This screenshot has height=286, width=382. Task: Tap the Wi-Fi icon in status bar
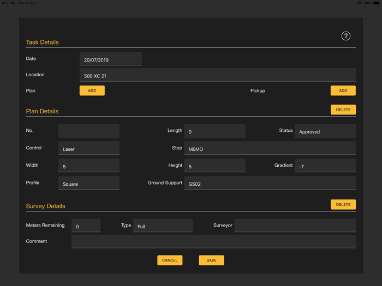click(x=360, y=3)
